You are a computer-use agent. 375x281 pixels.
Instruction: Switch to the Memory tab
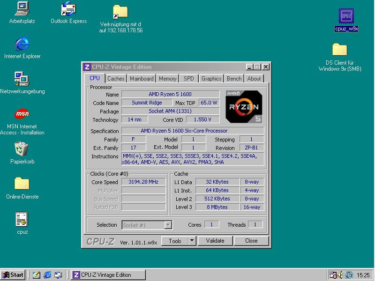(x=168, y=79)
